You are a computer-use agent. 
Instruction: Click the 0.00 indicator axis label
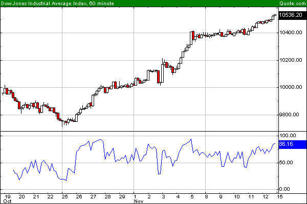(x=284, y=189)
